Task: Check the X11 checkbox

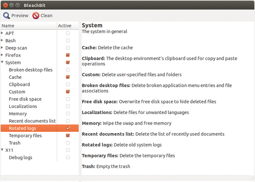Action: 68,150
